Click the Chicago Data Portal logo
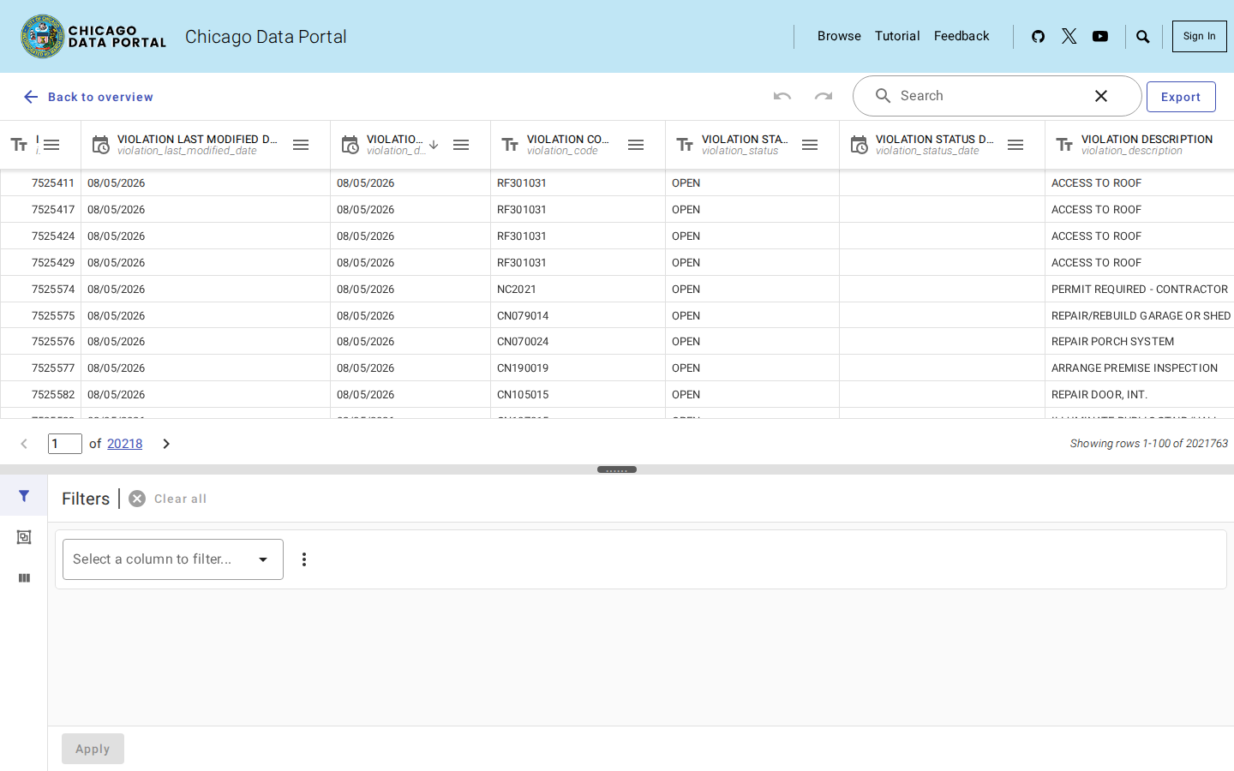 (x=93, y=37)
